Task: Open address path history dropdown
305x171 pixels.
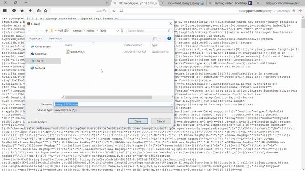Action: pos(118,31)
